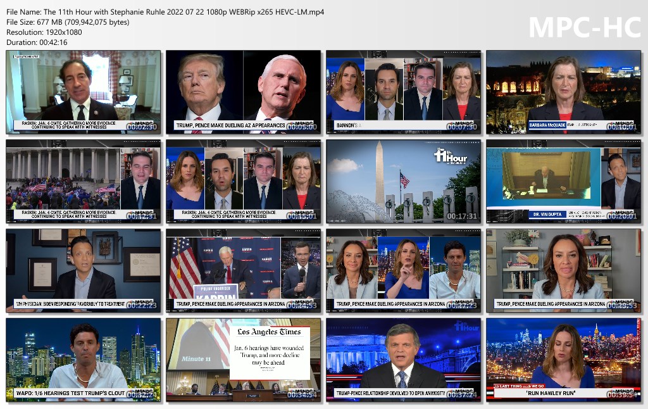The width and height of the screenshot is (648, 409).
Task: Select the Raskin thumbnail at 00:02:30
Action: click(x=83, y=92)
